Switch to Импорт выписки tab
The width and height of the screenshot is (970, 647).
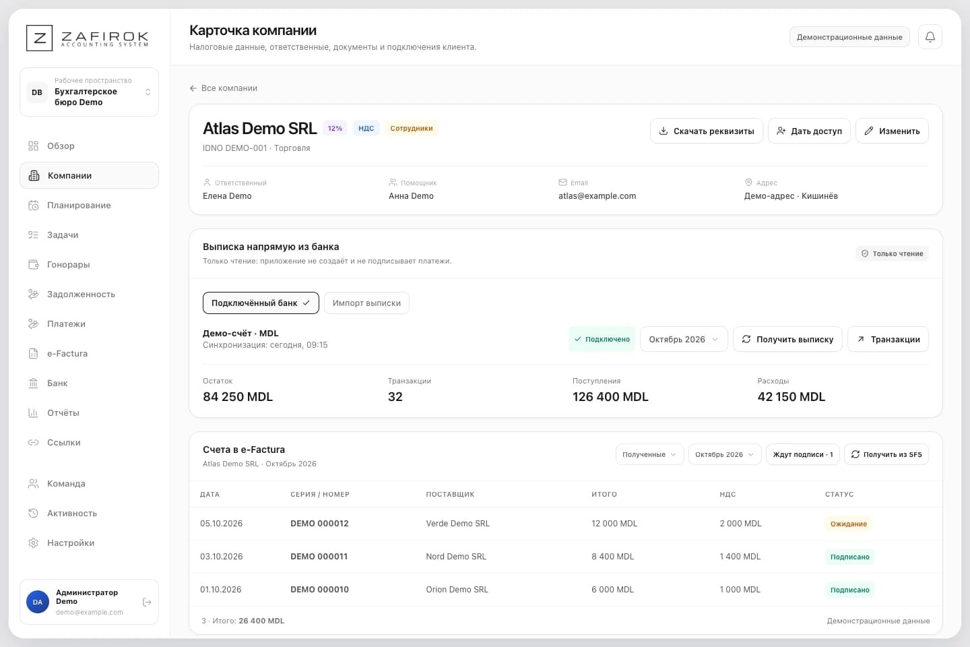pyautogui.click(x=366, y=303)
